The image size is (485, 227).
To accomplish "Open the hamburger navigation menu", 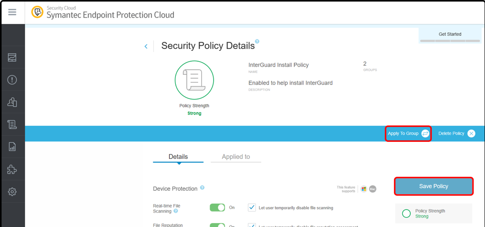I will tap(12, 12).
